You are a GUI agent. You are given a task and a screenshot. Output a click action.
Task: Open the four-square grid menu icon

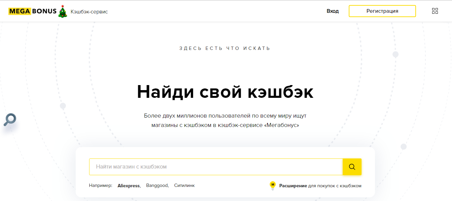point(435,11)
